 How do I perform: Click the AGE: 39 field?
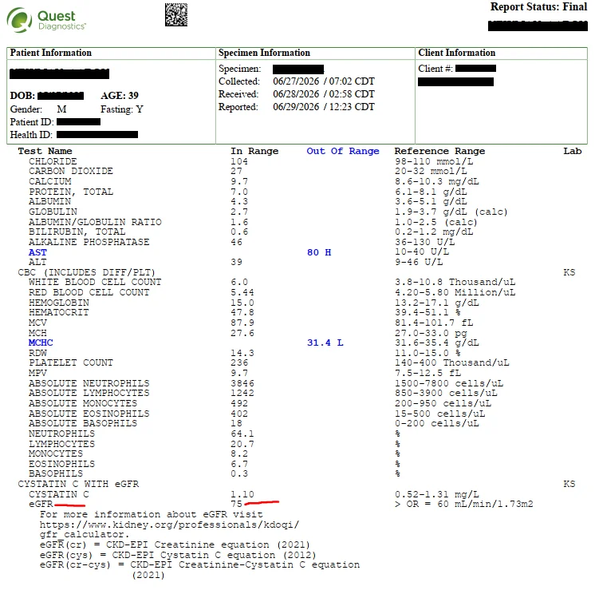pos(120,95)
